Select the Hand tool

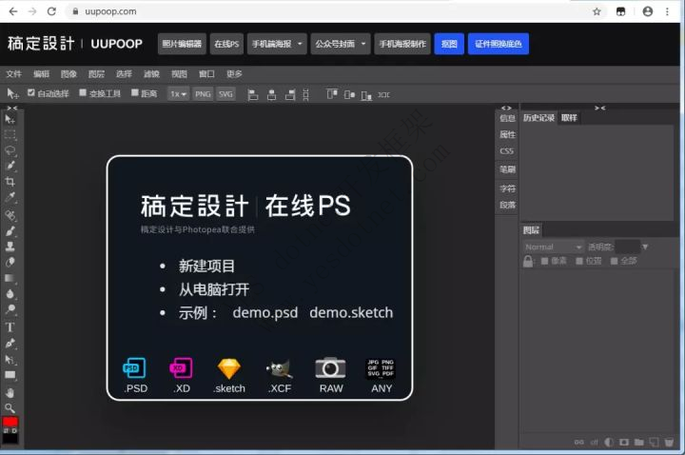[10, 392]
